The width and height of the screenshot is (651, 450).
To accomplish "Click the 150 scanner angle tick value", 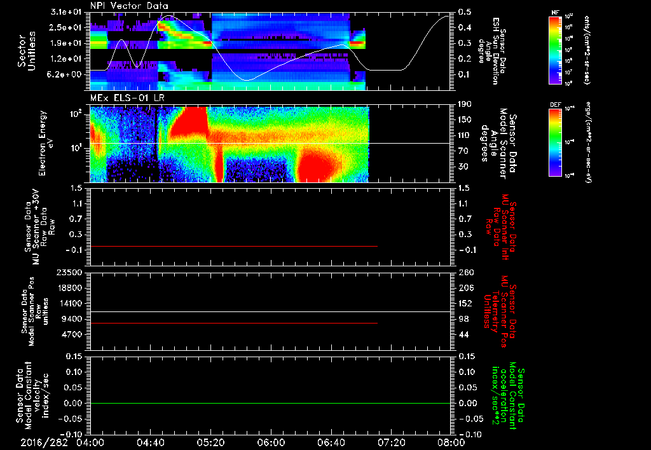I will (465, 119).
